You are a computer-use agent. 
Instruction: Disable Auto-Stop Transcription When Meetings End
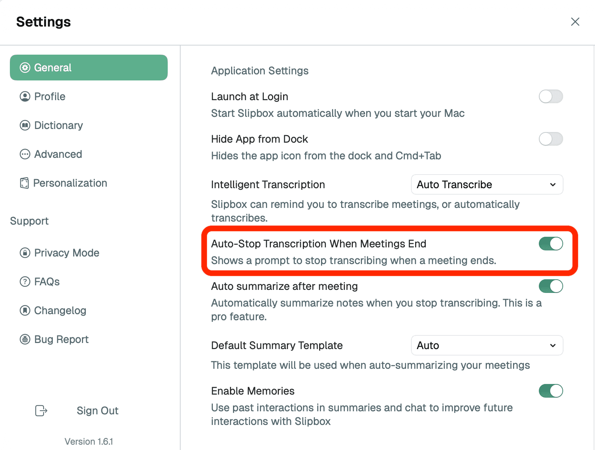tap(551, 244)
